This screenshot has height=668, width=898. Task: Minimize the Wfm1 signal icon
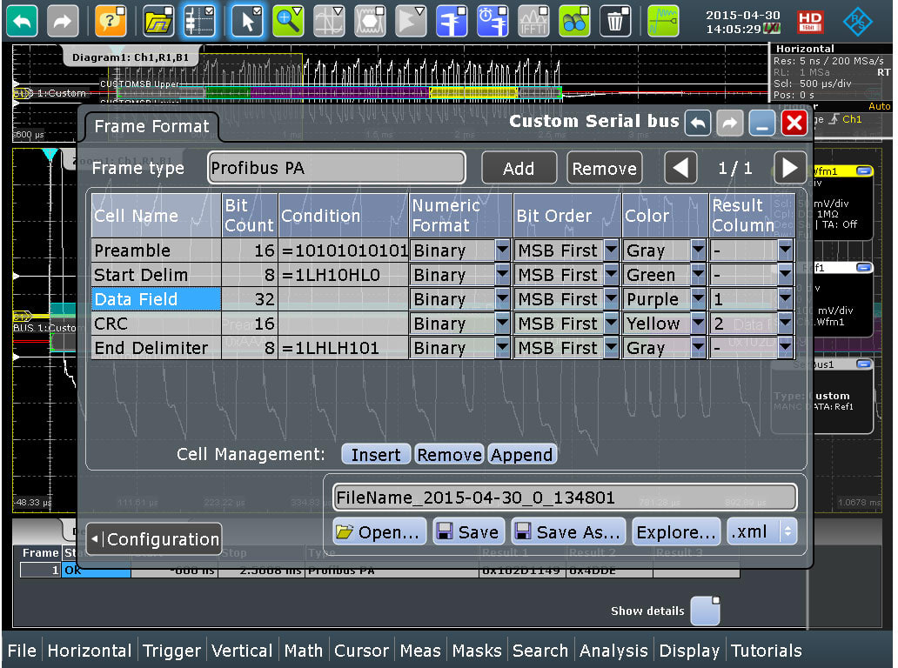pyautogui.click(x=864, y=171)
